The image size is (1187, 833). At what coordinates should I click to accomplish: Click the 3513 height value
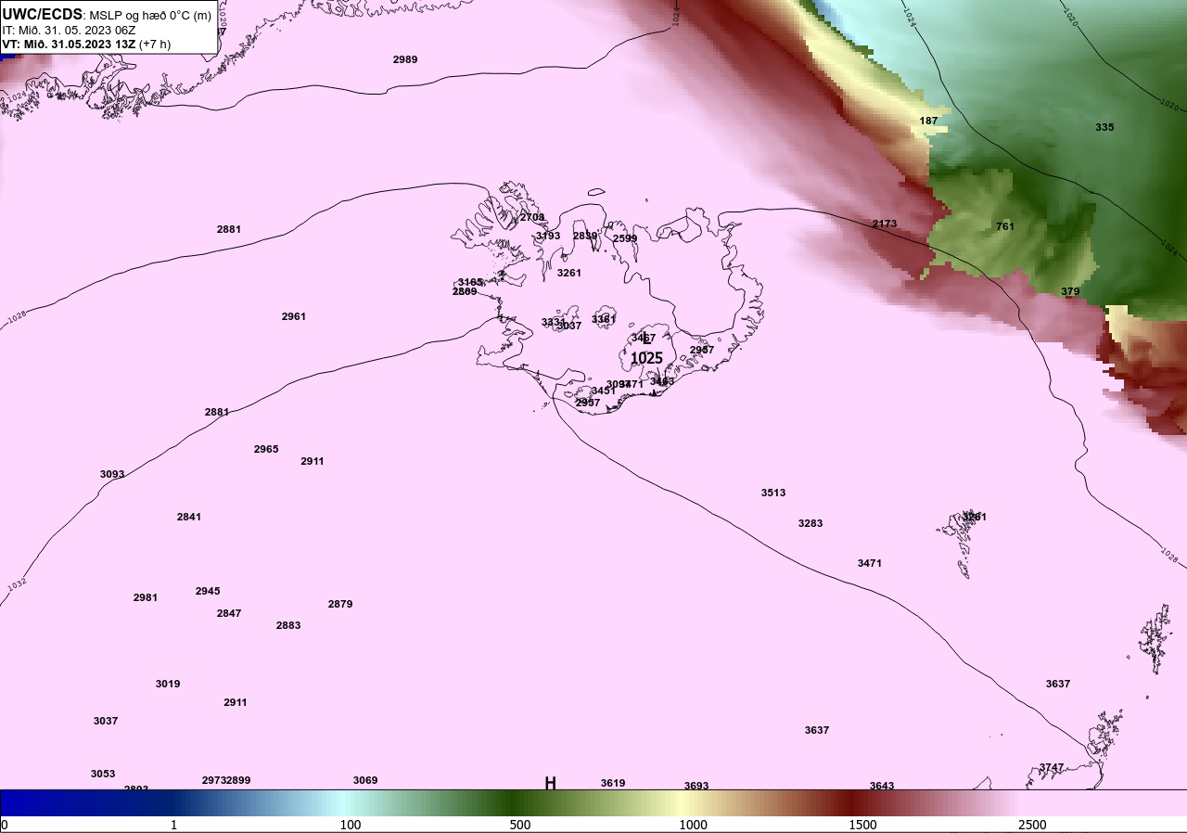tap(773, 493)
